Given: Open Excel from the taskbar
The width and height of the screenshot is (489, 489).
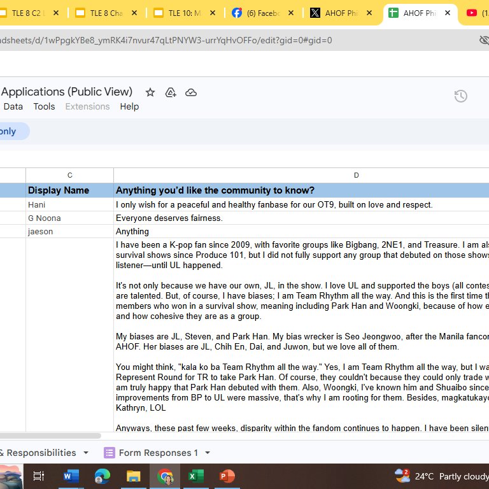Looking at the screenshot, I should pos(196,476).
